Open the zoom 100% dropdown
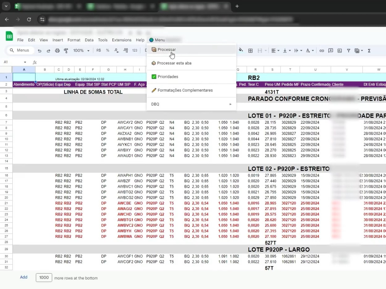 (81, 50)
